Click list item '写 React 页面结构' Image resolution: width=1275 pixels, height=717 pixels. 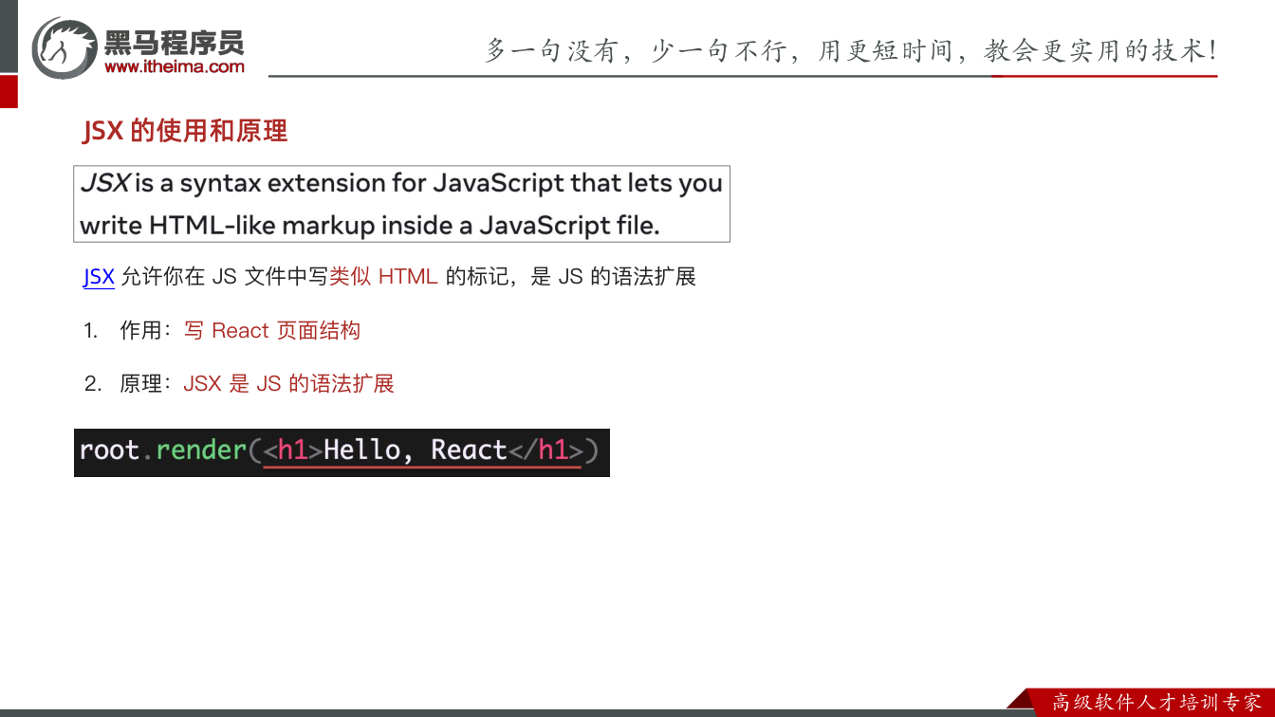(272, 330)
